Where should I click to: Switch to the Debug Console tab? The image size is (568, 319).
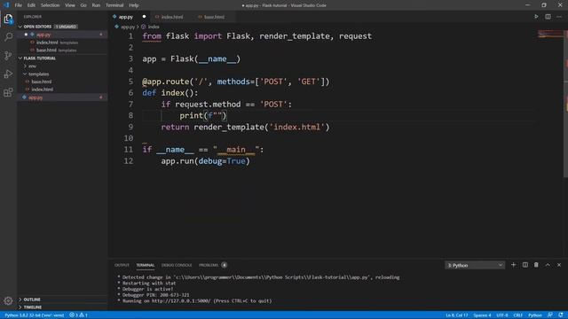click(177, 265)
